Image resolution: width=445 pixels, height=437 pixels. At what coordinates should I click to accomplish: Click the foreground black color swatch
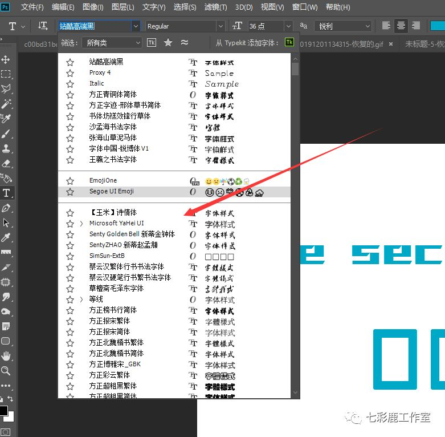tap(3, 411)
